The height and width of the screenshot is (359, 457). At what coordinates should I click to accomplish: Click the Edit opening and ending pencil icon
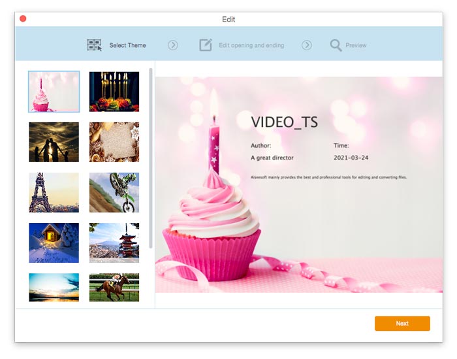(206, 45)
